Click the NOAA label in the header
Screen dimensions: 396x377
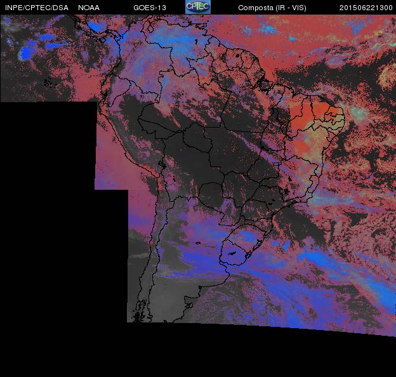coord(89,8)
